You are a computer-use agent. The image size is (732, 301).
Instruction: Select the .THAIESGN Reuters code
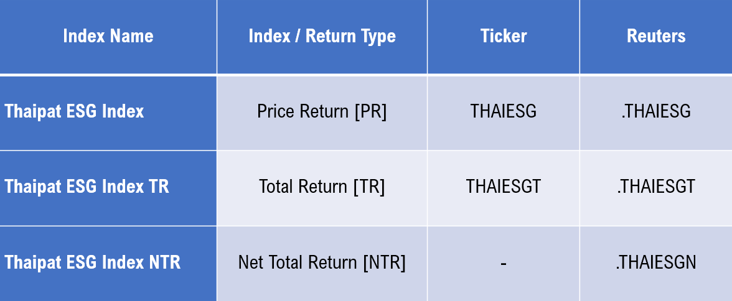[x=656, y=262]
